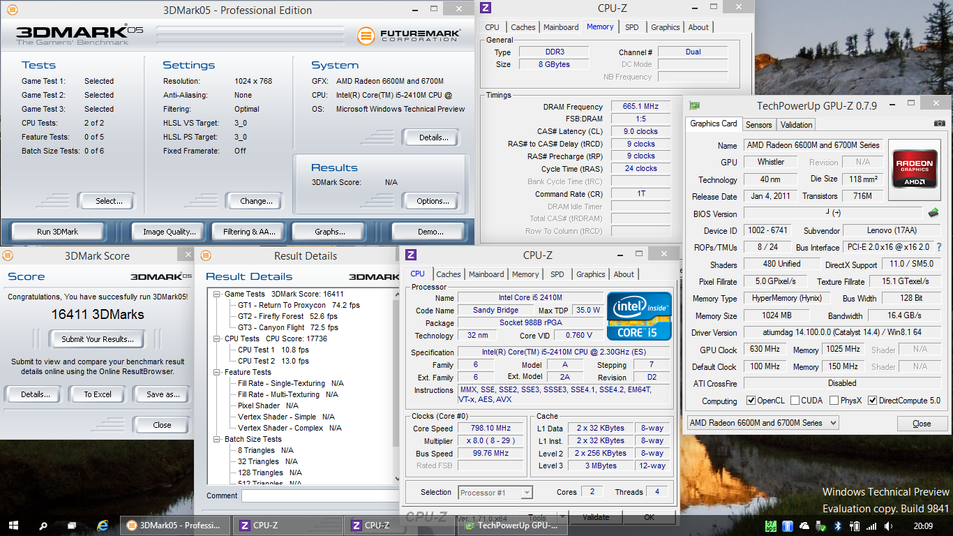953x536 pixels.
Task: Open the GPU selection dropdown in GPU-Z
Action: pos(763,423)
